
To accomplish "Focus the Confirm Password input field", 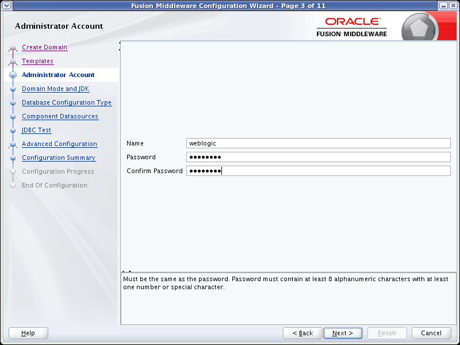I will click(x=319, y=171).
